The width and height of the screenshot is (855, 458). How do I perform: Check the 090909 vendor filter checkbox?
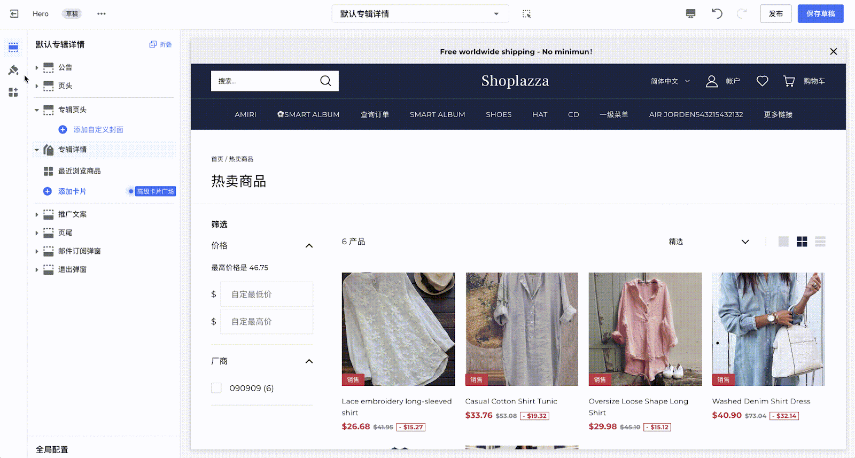click(x=216, y=388)
